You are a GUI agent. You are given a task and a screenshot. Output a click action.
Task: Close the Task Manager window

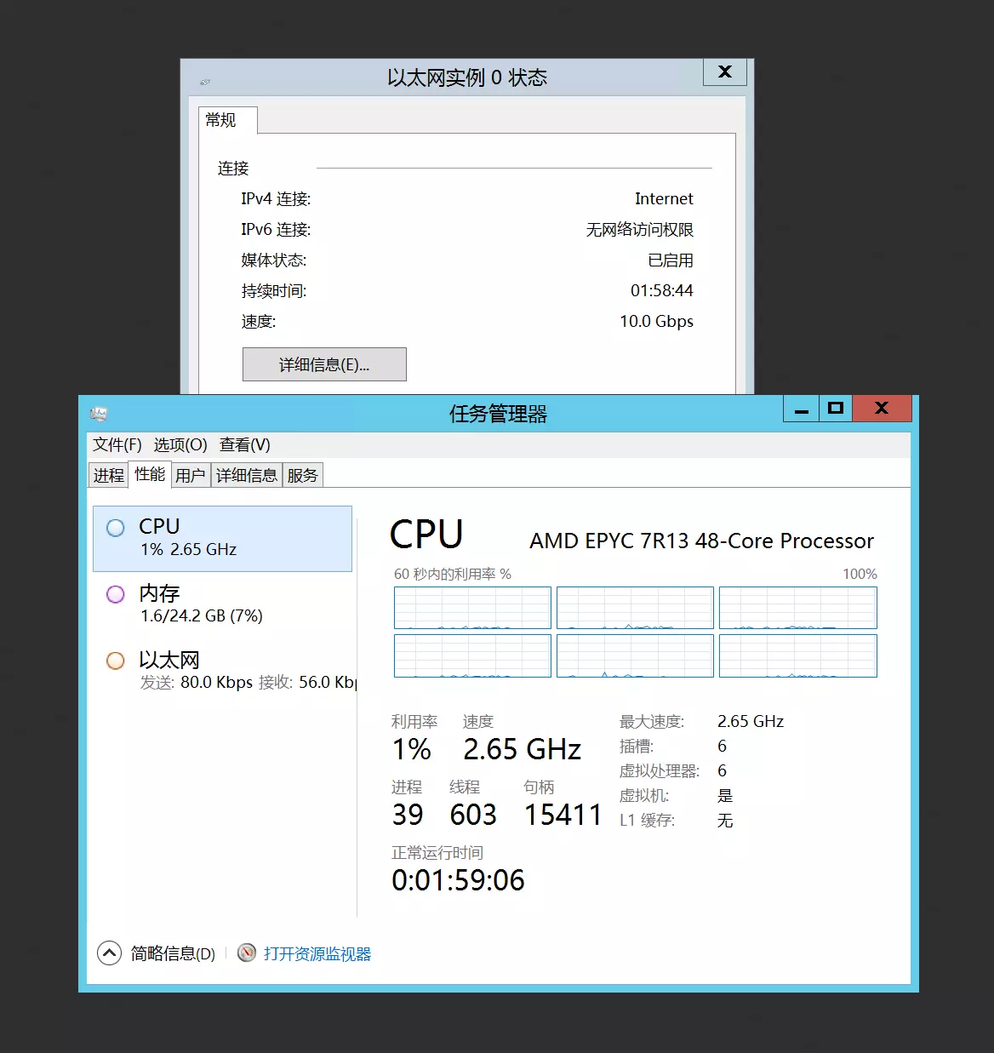click(882, 409)
